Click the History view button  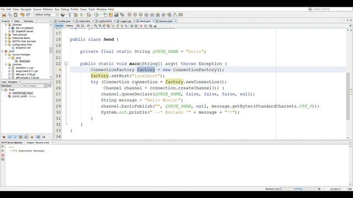[69, 26]
